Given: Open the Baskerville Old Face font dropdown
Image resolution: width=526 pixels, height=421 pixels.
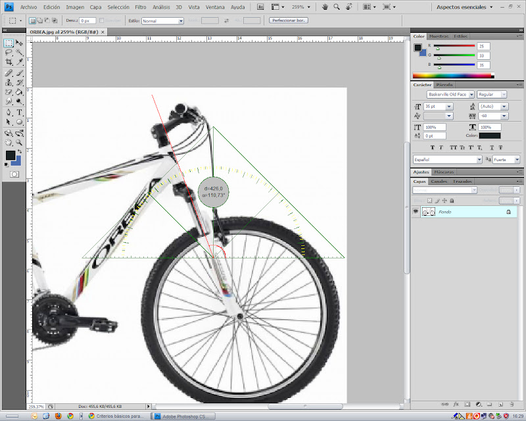Looking at the screenshot, I should coord(450,95).
